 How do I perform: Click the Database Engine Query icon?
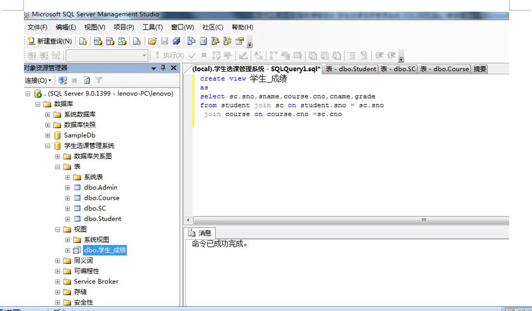(x=83, y=41)
